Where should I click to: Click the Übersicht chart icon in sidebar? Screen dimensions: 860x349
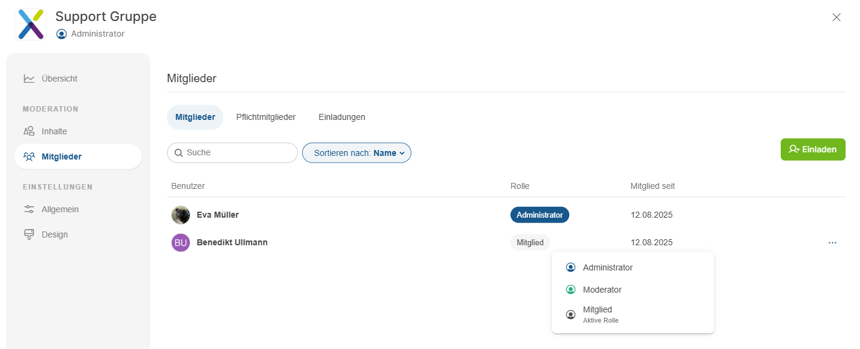click(x=29, y=79)
